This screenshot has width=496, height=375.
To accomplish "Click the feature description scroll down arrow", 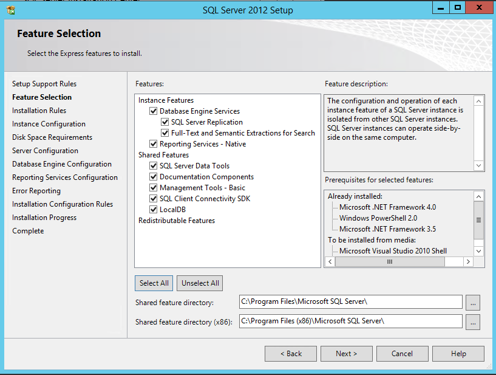I will (x=478, y=165).
